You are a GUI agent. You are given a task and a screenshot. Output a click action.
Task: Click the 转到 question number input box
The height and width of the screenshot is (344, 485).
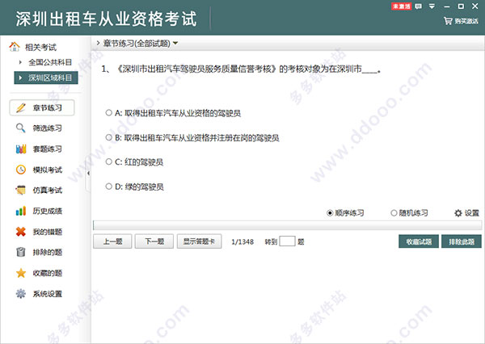point(287,241)
